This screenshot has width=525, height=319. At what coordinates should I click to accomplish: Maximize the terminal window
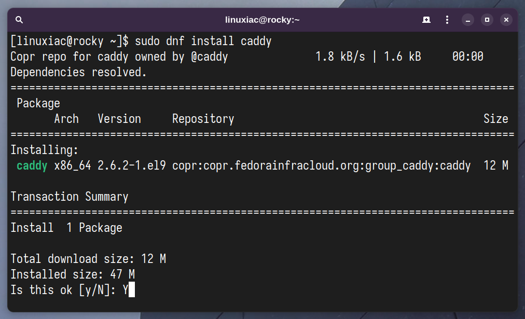point(487,20)
